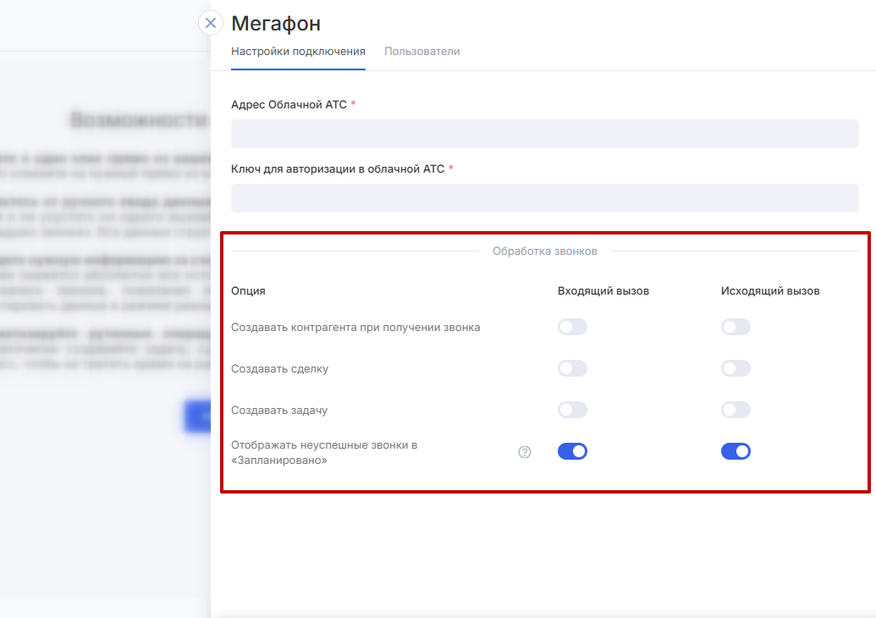876x618 pixels.
Task: Click the Адрес Облачной АТС field label
Action: [x=289, y=104]
